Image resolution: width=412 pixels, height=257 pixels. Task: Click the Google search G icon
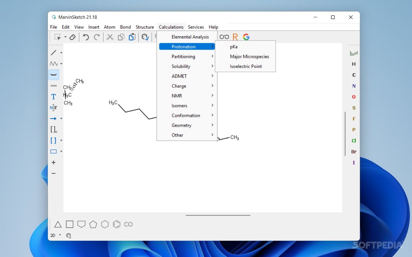coord(246,37)
